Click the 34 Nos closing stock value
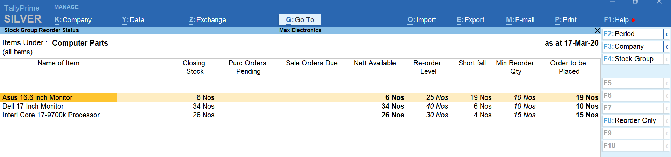671x157 pixels. point(204,106)
